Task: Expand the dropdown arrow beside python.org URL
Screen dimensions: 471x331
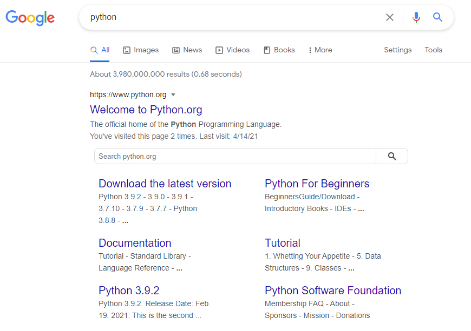Action: coord(173,94)
